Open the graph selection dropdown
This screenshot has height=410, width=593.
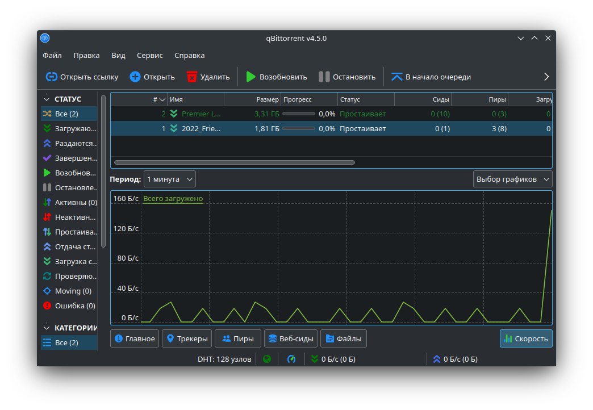(x=512, y=179)
